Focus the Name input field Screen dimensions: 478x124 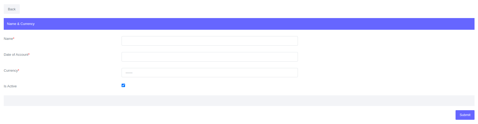pyautogui.click(x=209, y=41)
